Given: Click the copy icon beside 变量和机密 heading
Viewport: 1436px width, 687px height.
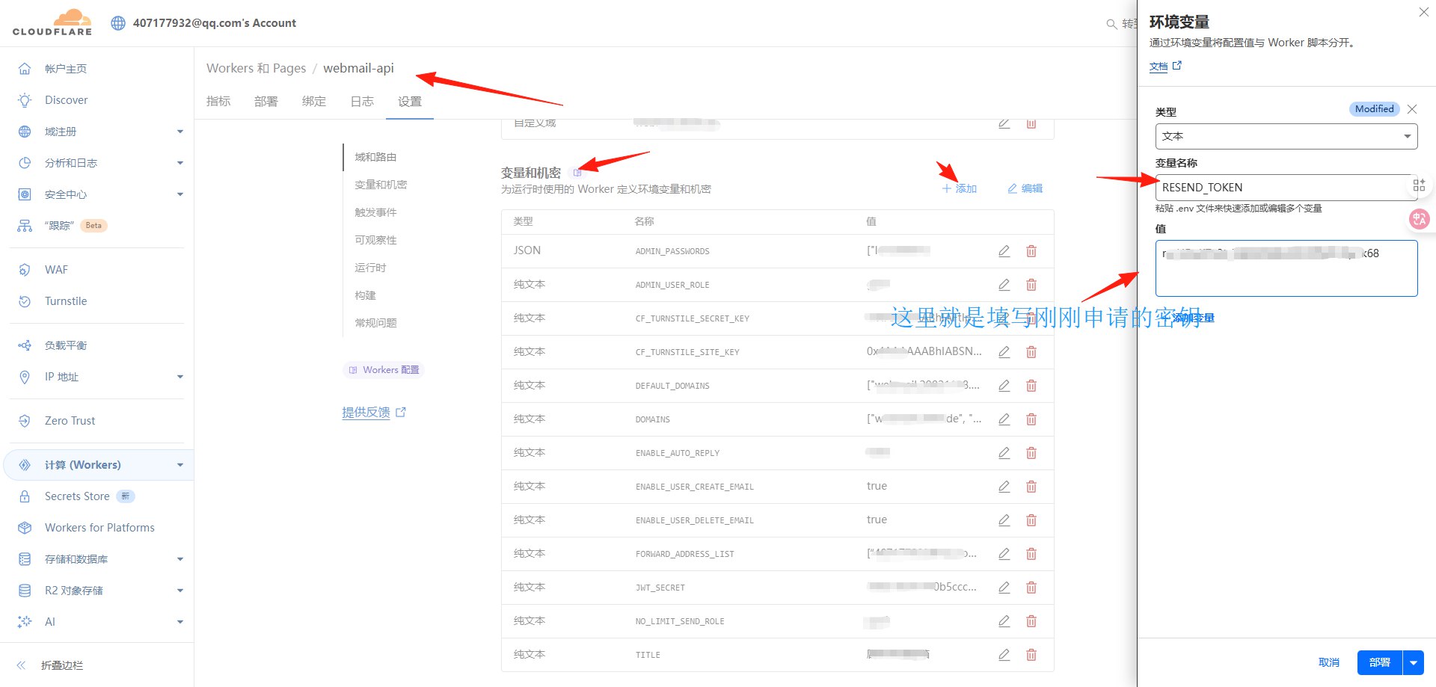Looking at the screenshot, I should [x=577, y=172].
